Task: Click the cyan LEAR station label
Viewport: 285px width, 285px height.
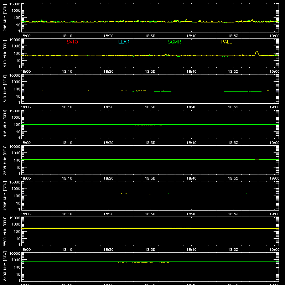Action: tap(124, 42)
